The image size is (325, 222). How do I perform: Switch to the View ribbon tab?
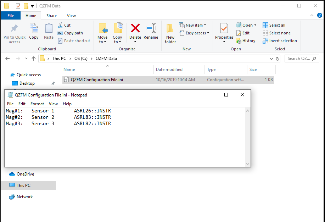[71, 16]
